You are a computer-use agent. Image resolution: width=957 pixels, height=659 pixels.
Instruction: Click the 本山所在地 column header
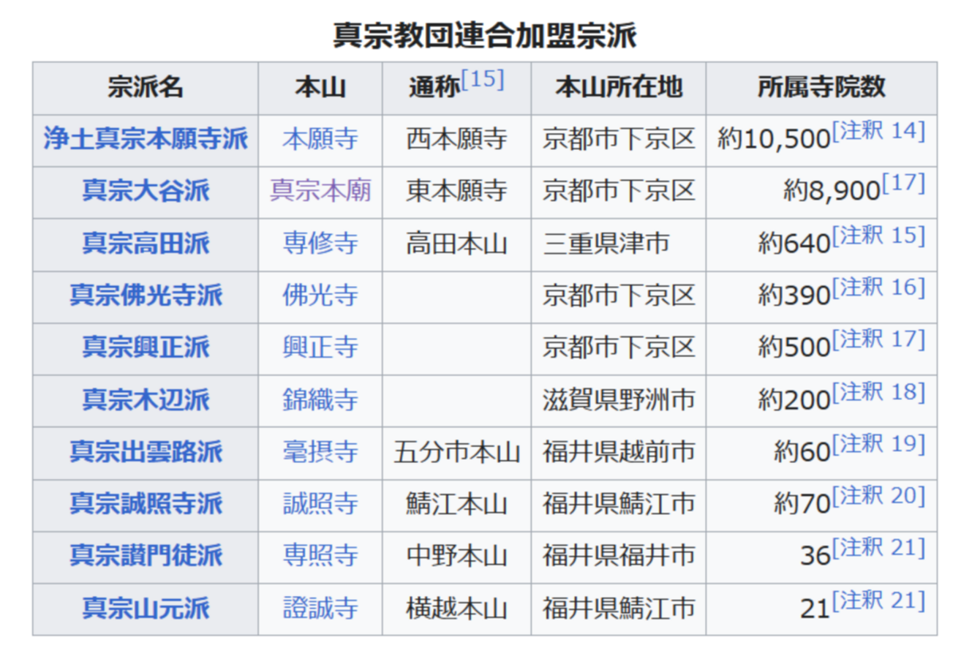619,87
